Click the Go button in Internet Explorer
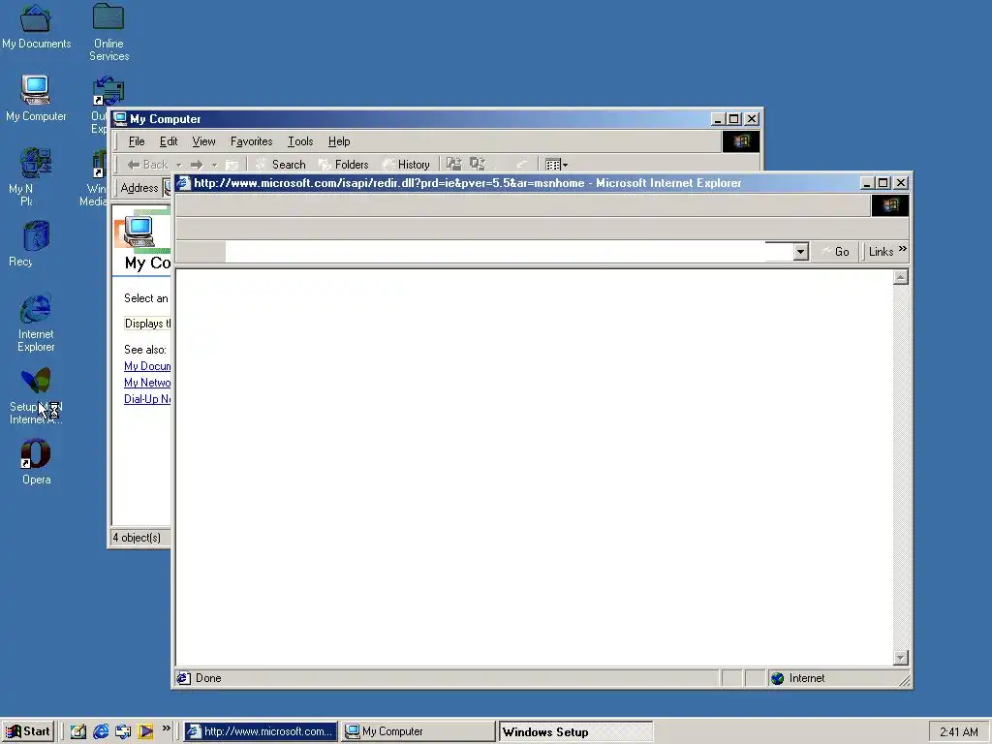 click(x=835, y=252)
